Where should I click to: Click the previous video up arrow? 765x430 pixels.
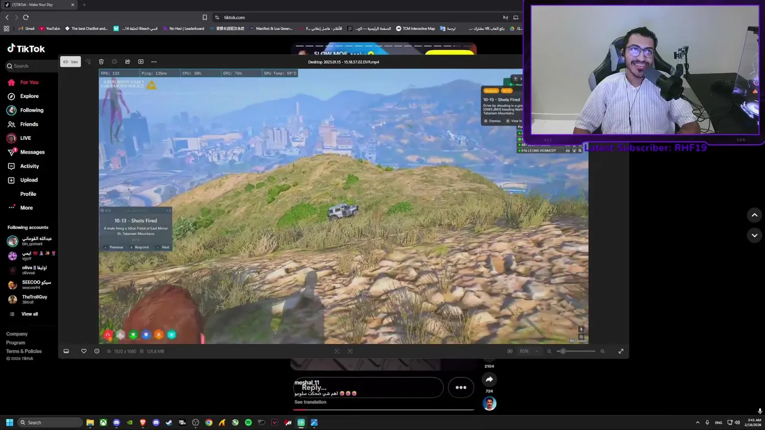pos(754,215)
